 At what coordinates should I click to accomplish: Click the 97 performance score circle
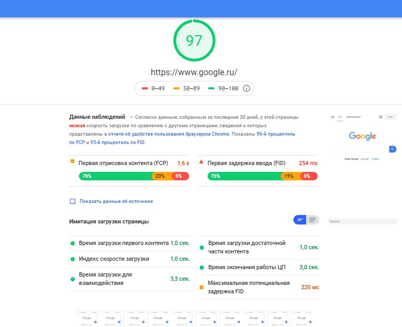[x=194, y=40]
